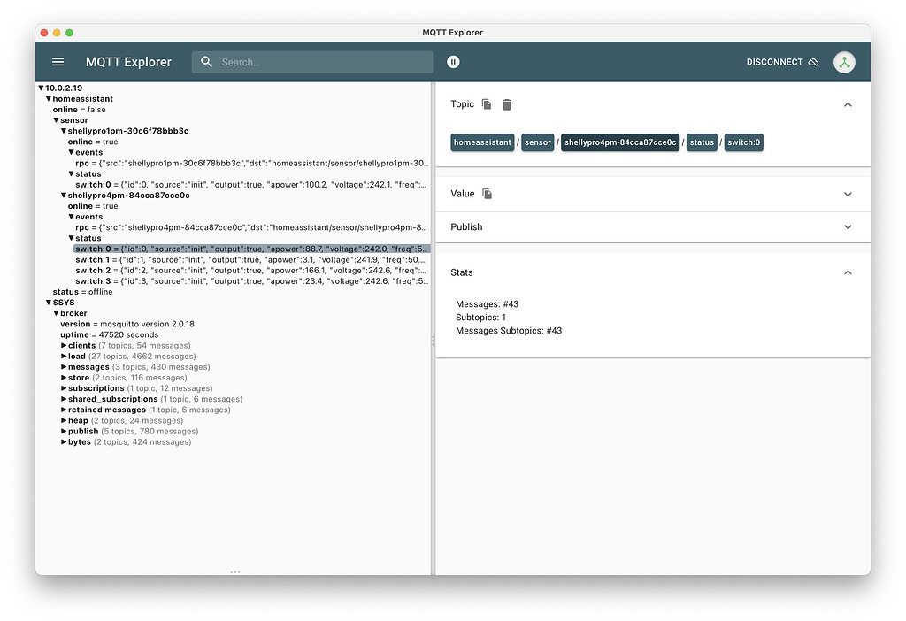Collapse the broker tree node

click(56, 313)
